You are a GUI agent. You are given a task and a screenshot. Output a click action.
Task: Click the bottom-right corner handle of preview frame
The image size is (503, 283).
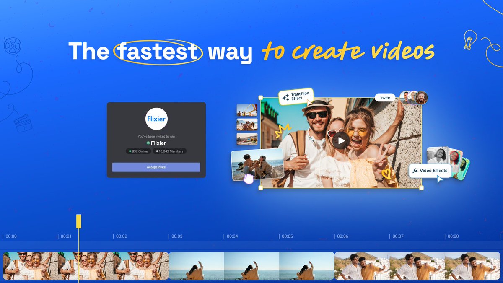pos(421,188)
